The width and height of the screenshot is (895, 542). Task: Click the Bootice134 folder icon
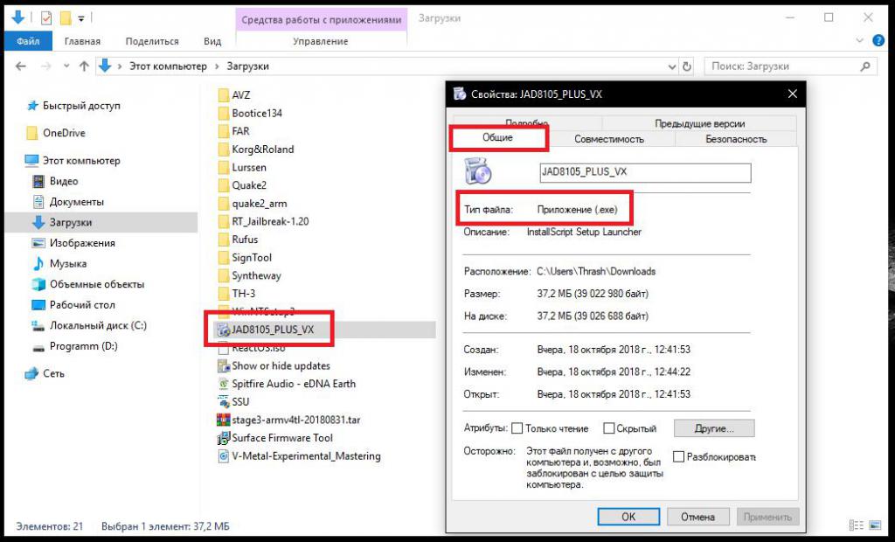(223, 113)
